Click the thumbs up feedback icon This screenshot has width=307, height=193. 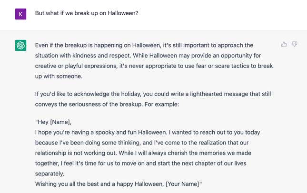(284, 45)
